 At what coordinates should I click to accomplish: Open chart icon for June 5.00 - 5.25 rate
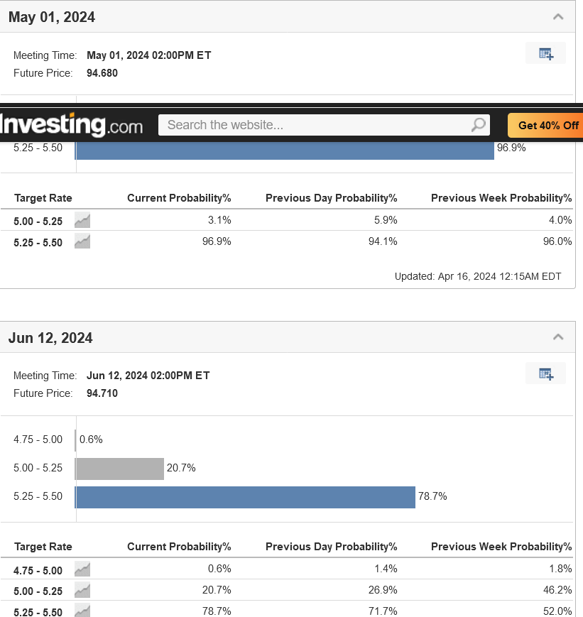coord(82,590)
